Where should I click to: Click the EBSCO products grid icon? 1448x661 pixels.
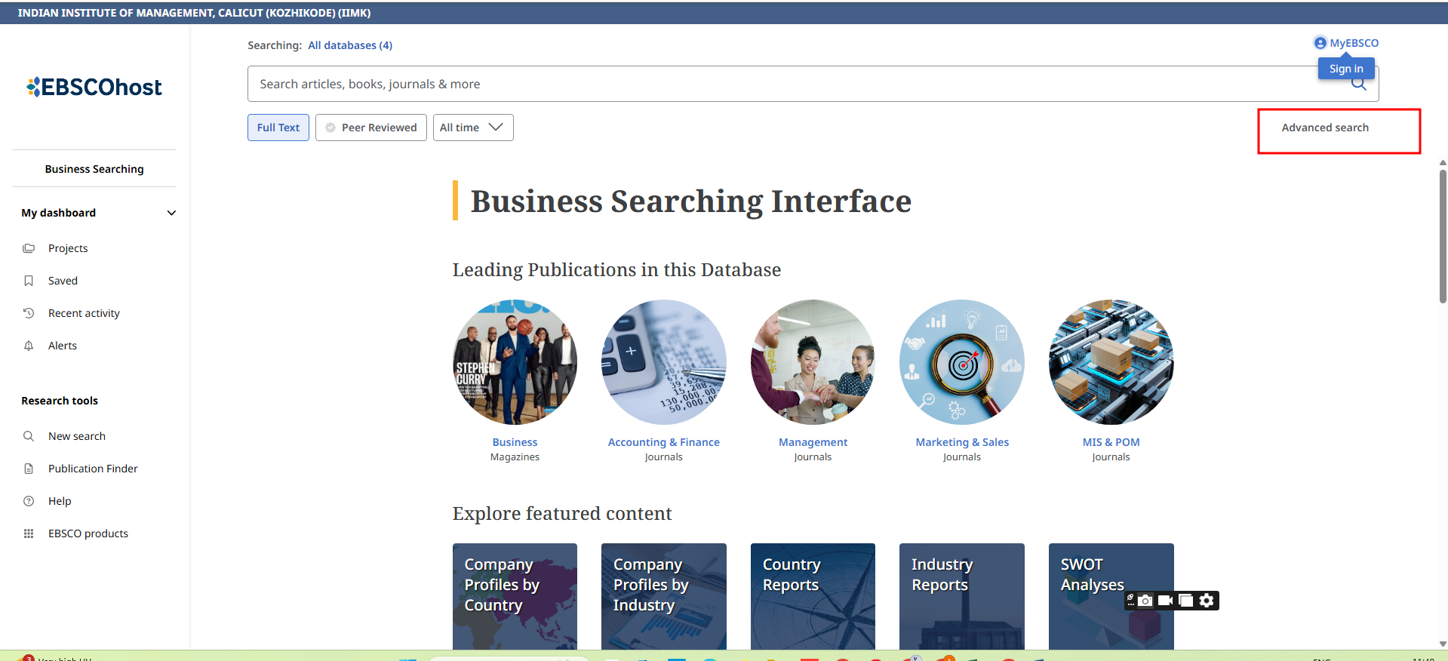pos(29,533)
